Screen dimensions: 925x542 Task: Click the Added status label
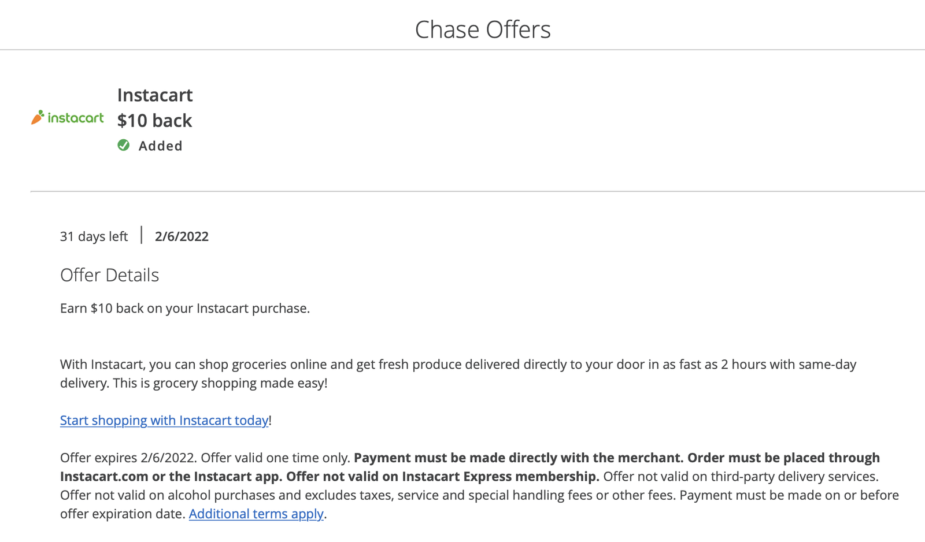[160, 146]
